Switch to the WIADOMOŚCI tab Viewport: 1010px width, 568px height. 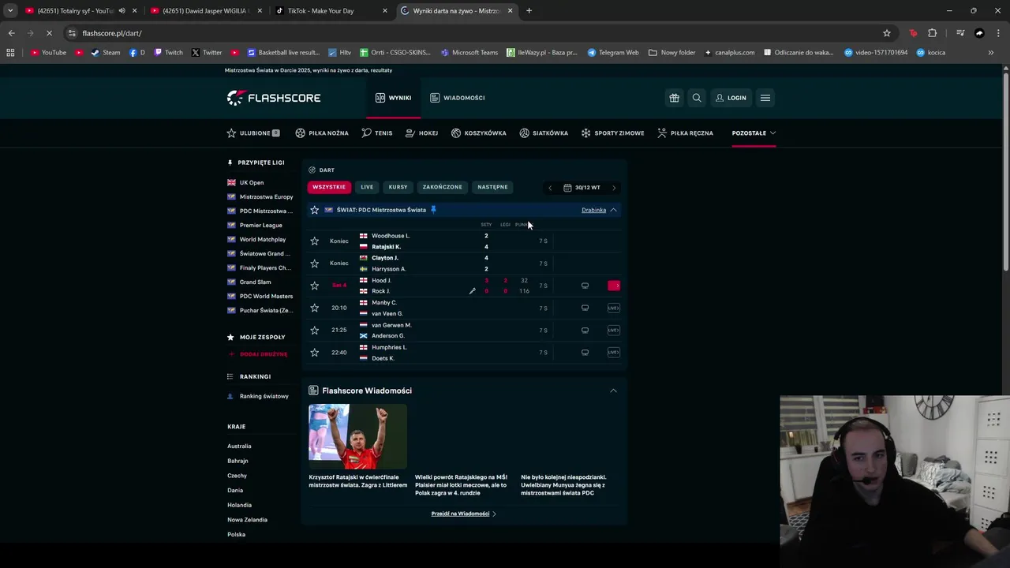coord(458,98)
